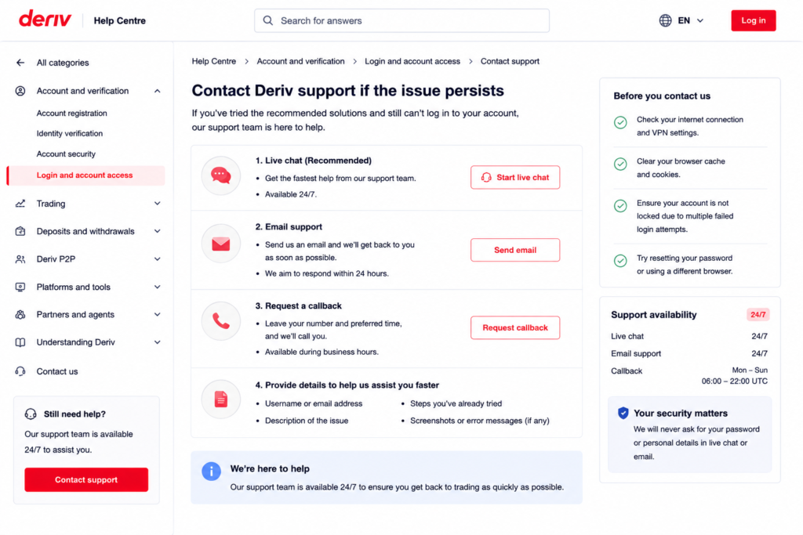Click the red chat bubble icon
The height and width of the screenshot is (535, 803).
coord(220,175)
